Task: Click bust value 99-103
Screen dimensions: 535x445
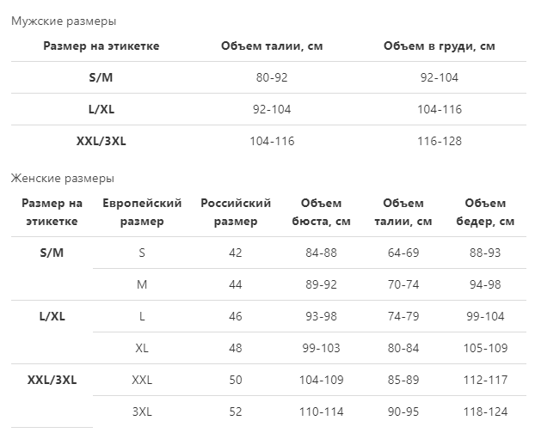Action: pos(321,348)
